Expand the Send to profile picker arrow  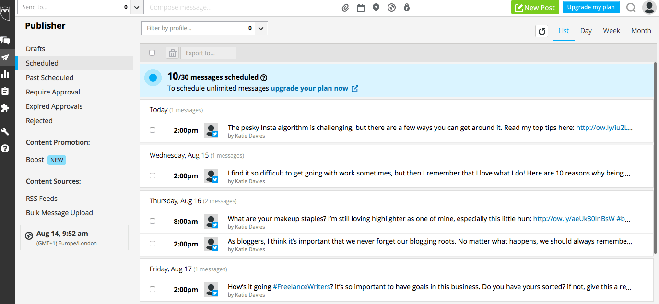137,7
